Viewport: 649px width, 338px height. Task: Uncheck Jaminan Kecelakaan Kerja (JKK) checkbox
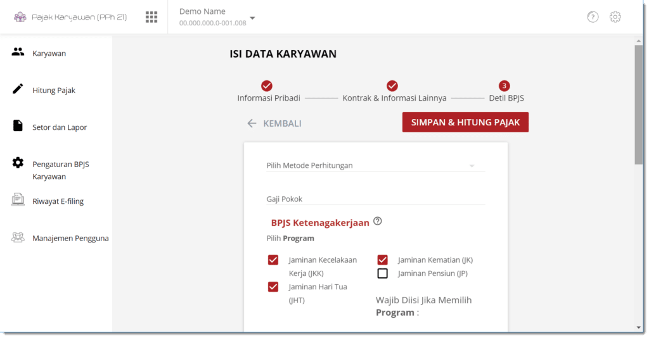[273, 260]
